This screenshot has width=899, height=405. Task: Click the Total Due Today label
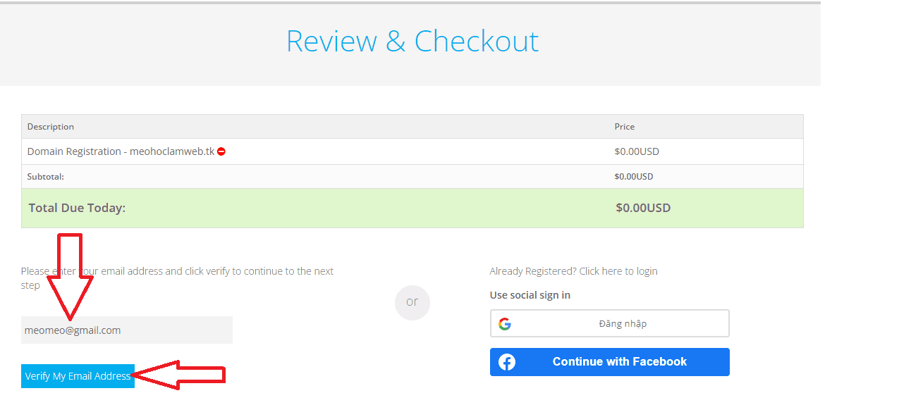pos(77,208)
